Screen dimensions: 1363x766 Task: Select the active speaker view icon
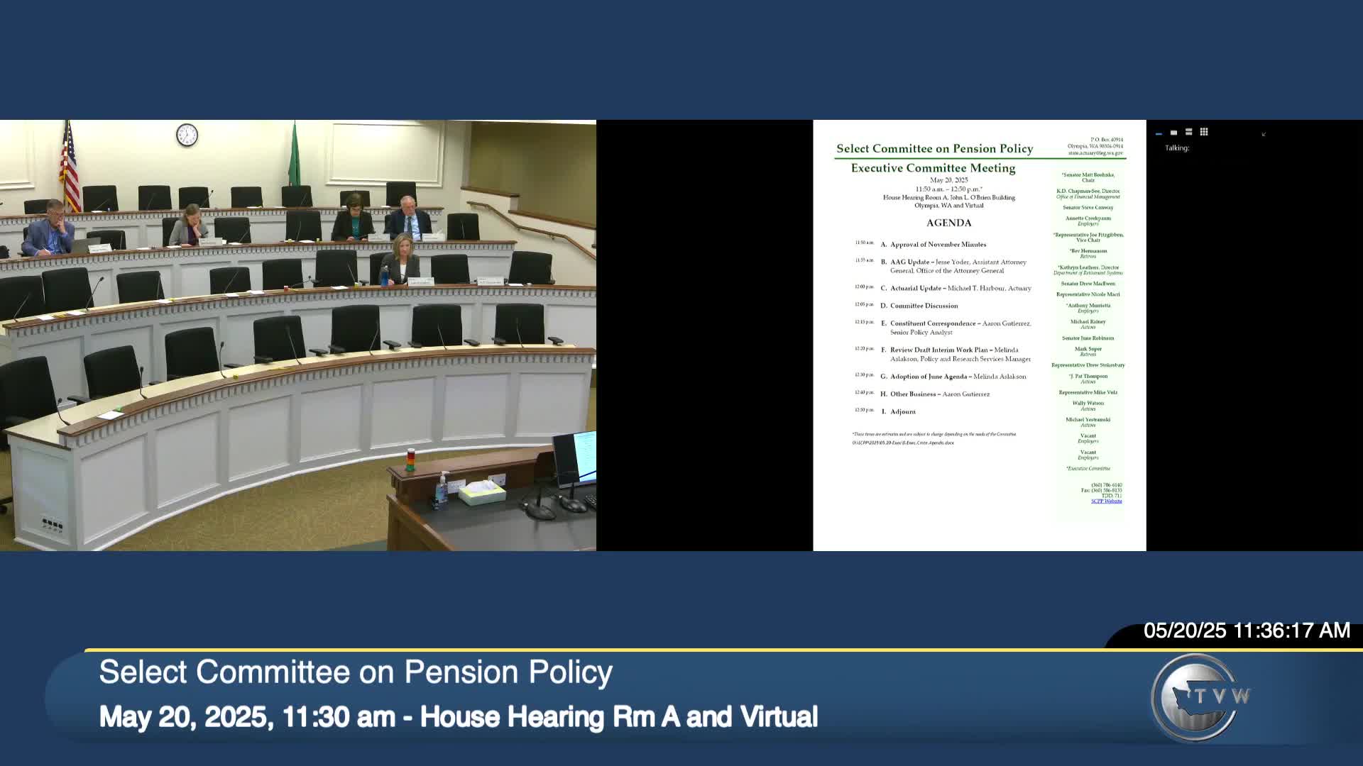point(1173,133)
